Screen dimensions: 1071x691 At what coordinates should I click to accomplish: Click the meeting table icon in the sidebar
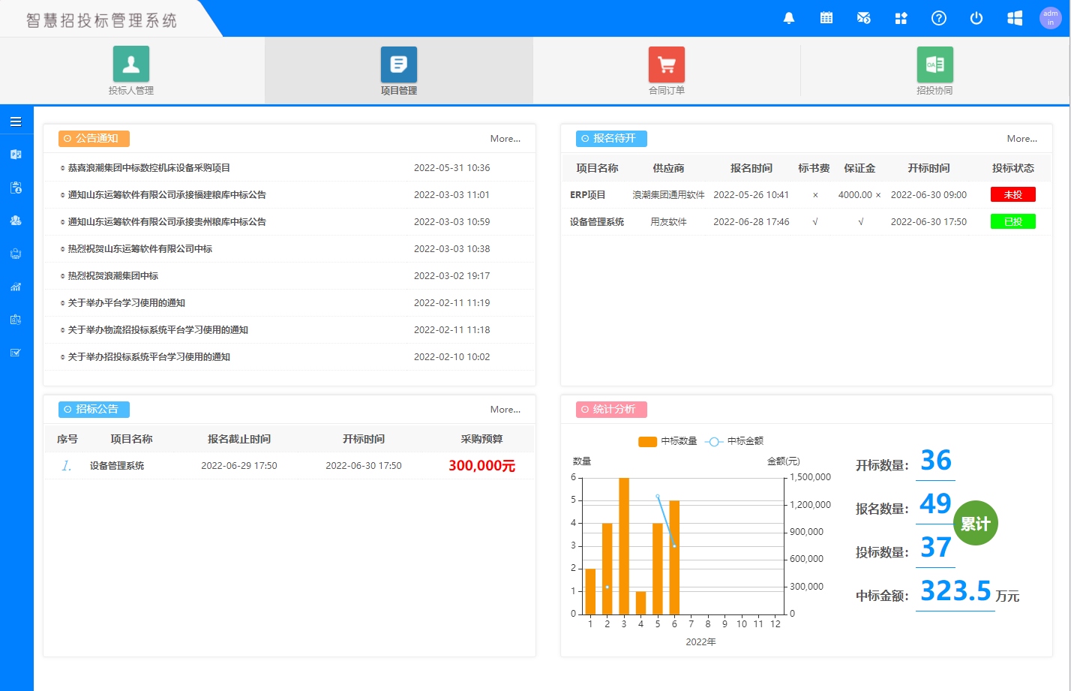pos(16,254)
